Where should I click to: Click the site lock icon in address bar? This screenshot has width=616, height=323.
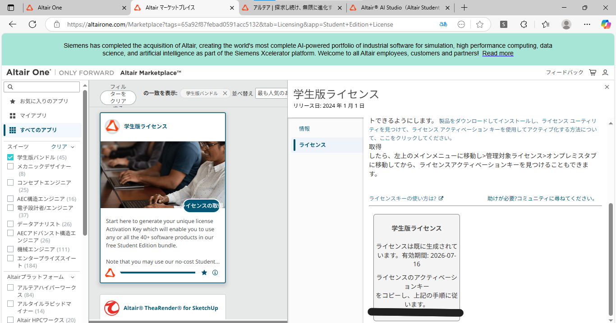[x=56, y=24]
